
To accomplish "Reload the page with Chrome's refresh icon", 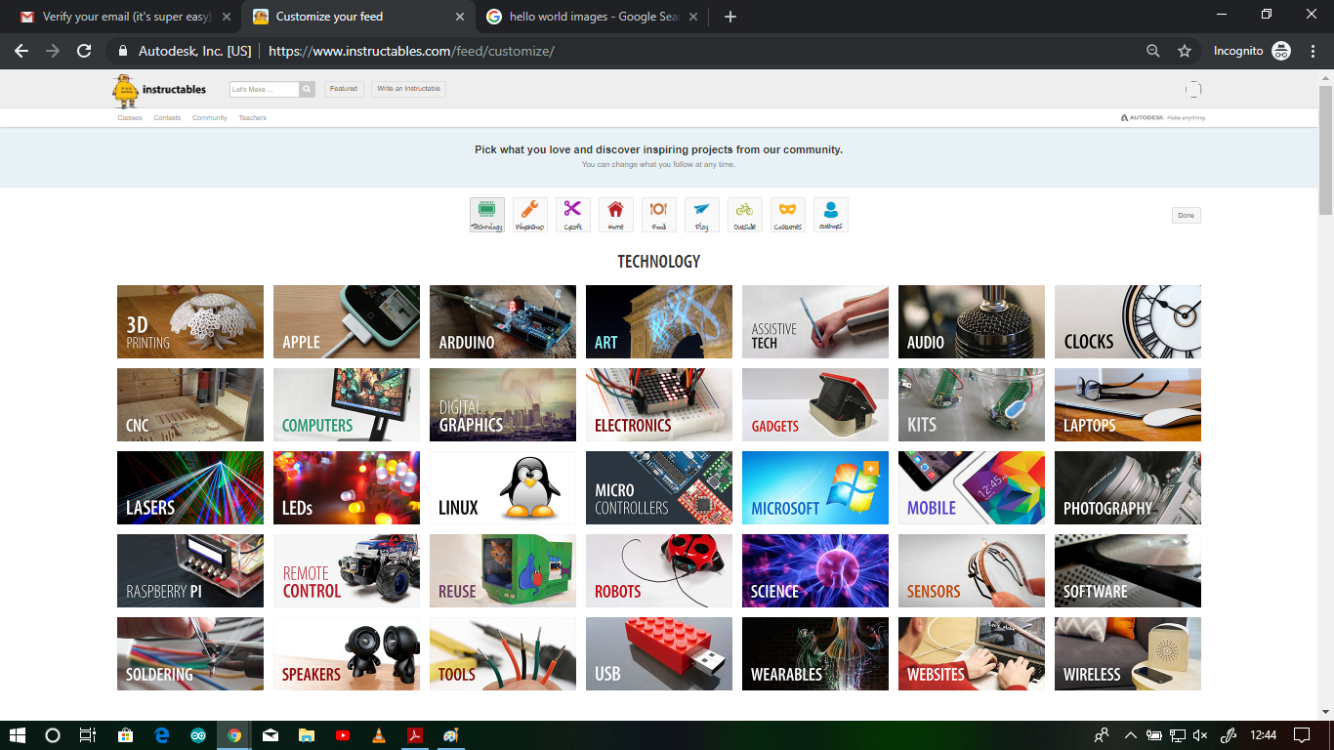I will [84, 51].
